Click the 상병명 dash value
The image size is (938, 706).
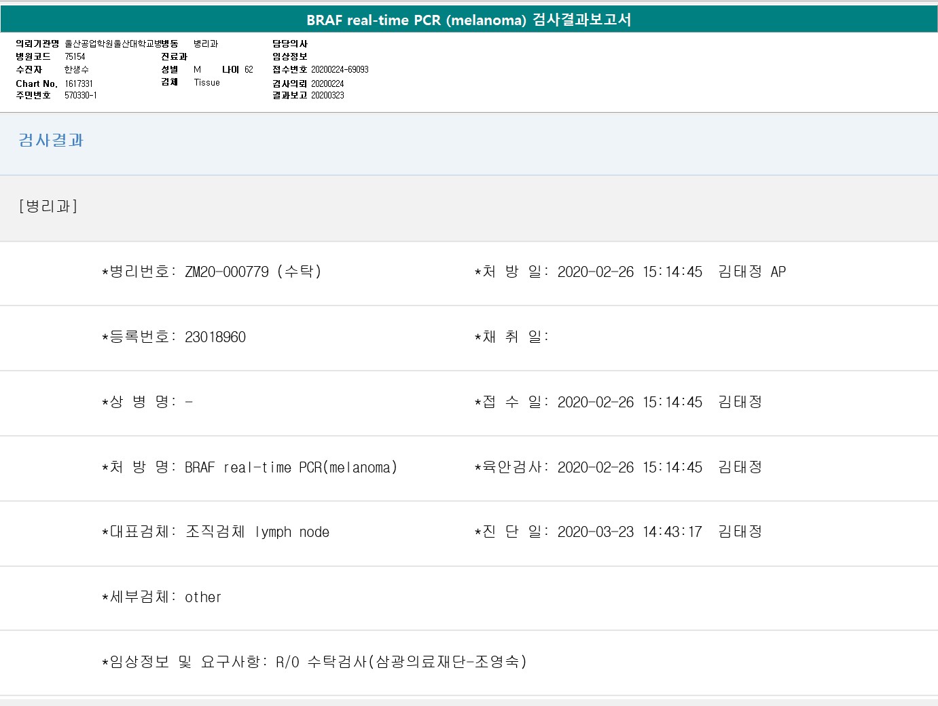point(189,402)
